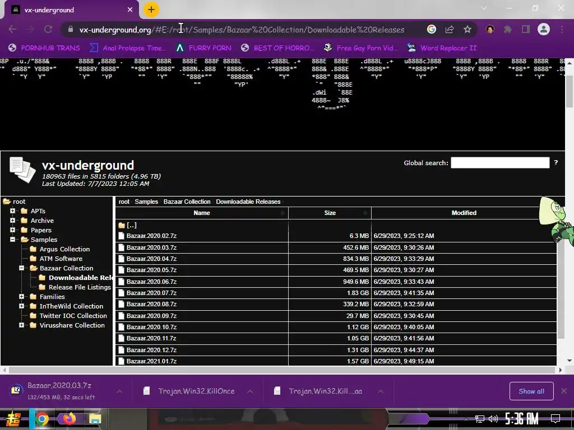Screen dimensions: 574x430
Task: Click the taskbar network icon
Action: (x=480, y=419)
